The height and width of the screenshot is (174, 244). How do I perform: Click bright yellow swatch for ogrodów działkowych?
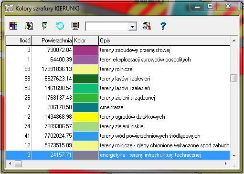tap(85, 117)
